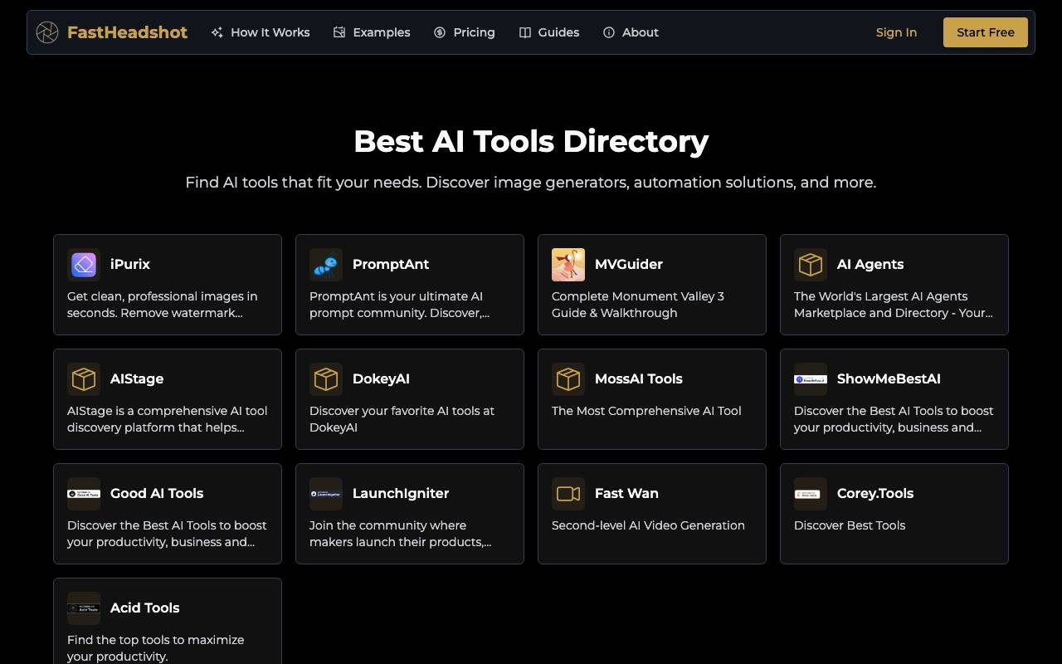Click the 'Best AI Tools Directory' heading

[531, 141]
